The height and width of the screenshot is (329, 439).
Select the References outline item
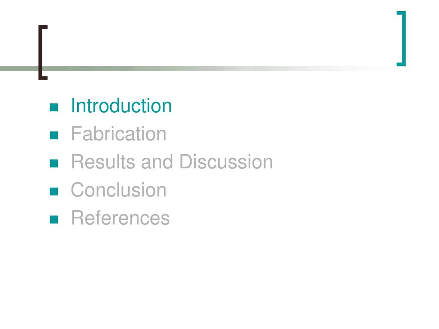(120, 218)
